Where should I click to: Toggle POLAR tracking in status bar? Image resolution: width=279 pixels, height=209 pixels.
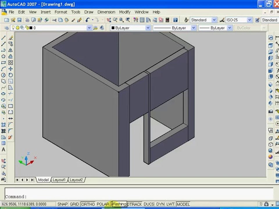103,204
